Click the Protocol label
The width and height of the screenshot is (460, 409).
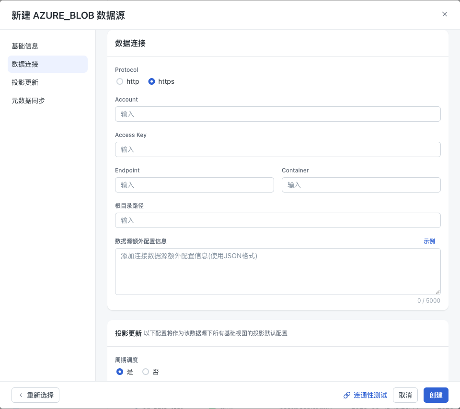126,70
